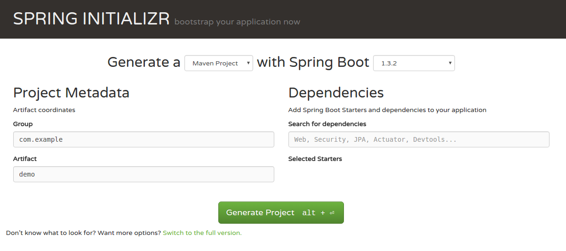Click the SPRING INITIALIZR header title
The height and width of the screenshot is (251, 566).
[x=91, y=19]
